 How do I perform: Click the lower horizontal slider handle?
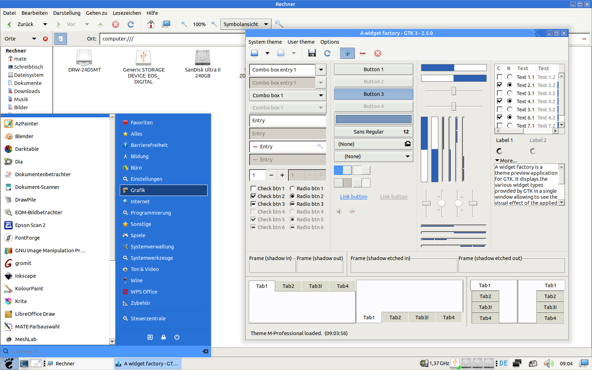(454, 106)
